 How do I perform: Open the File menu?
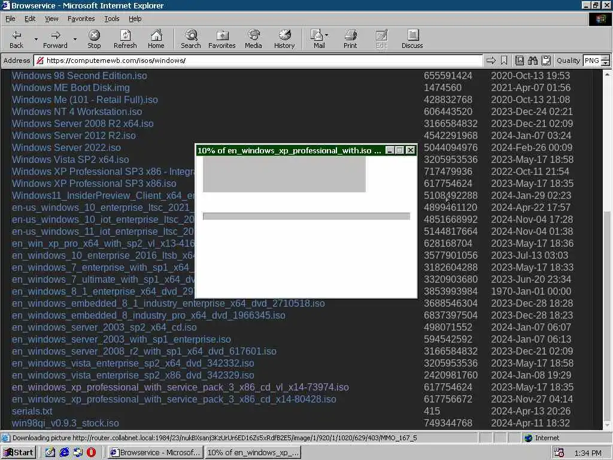[10, 19]
